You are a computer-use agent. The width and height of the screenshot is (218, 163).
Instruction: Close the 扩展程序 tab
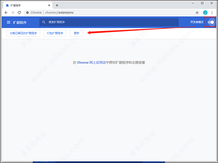coord(49,5)
